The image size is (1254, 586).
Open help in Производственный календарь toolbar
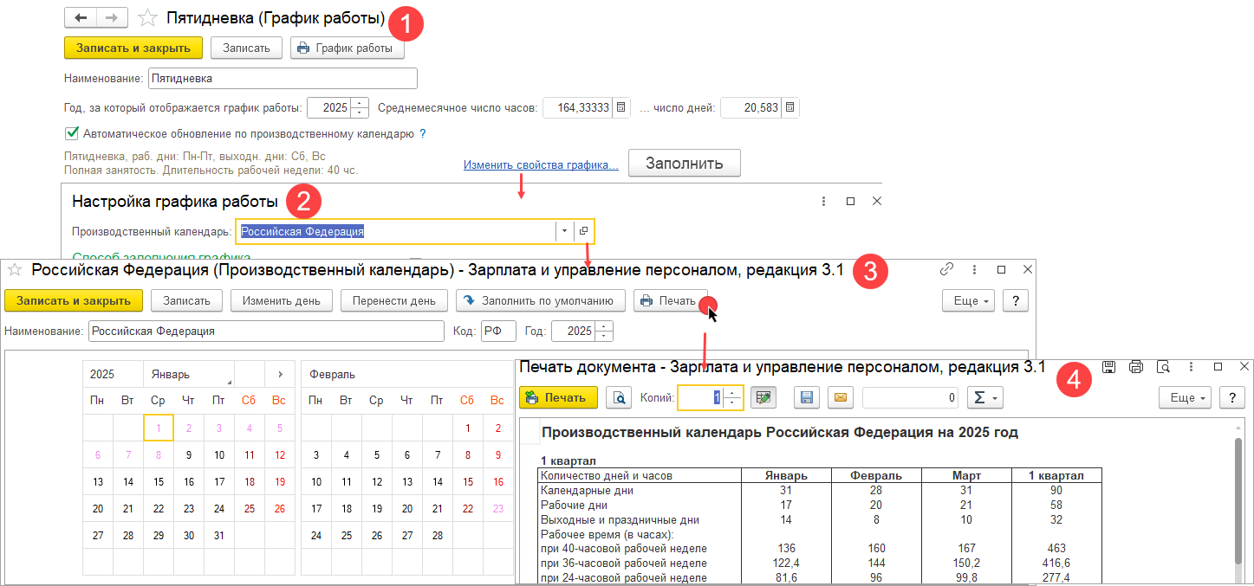point(1015,300)
